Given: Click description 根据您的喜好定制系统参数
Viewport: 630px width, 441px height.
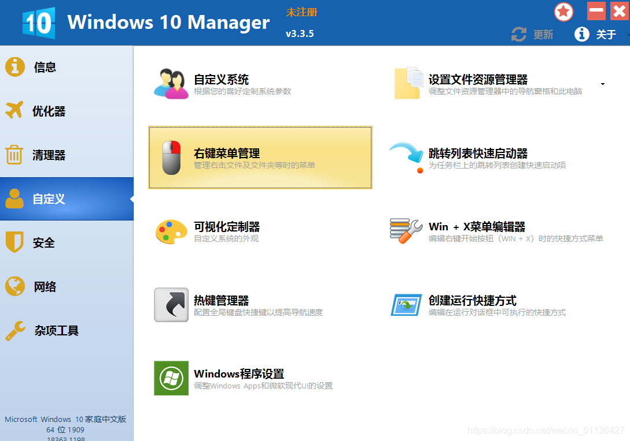Looking at the screenshot, I should [242, 91].
